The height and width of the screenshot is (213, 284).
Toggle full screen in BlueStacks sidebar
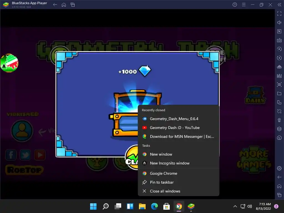(279, 14)
